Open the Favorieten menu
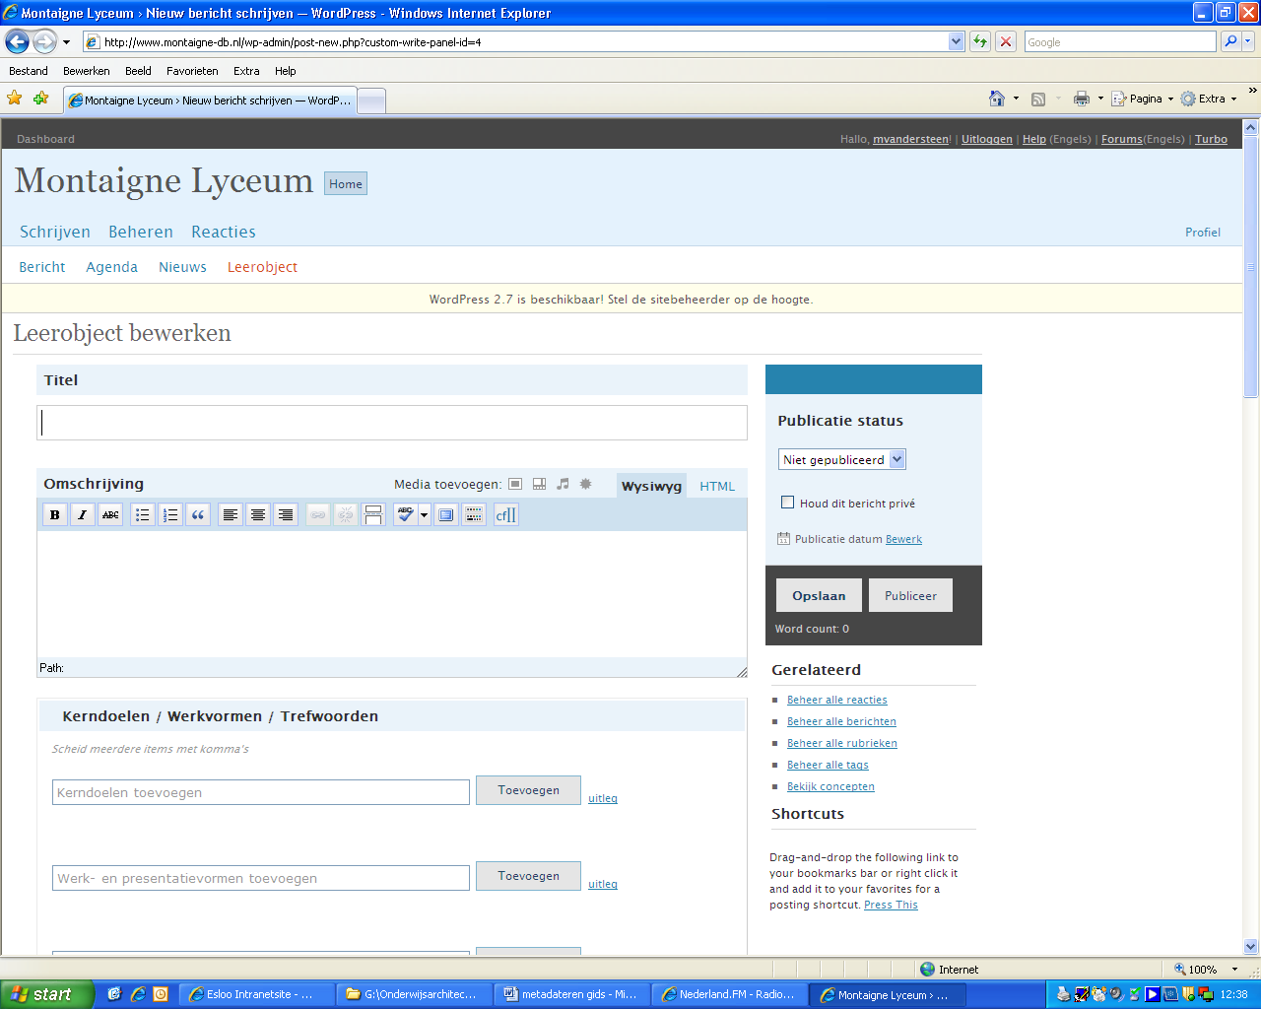This screenshot has height=1009, width=1261. 192,71
